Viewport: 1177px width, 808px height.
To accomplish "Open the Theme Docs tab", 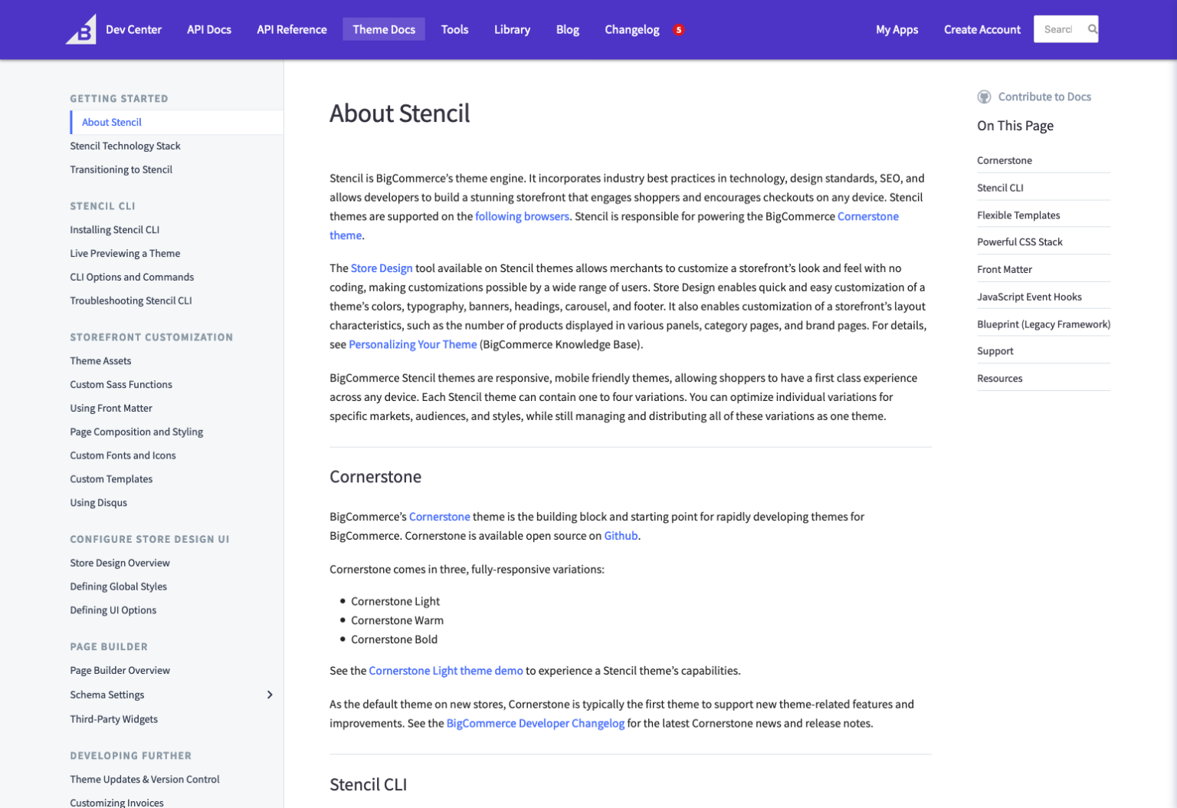I will point(383,29).
